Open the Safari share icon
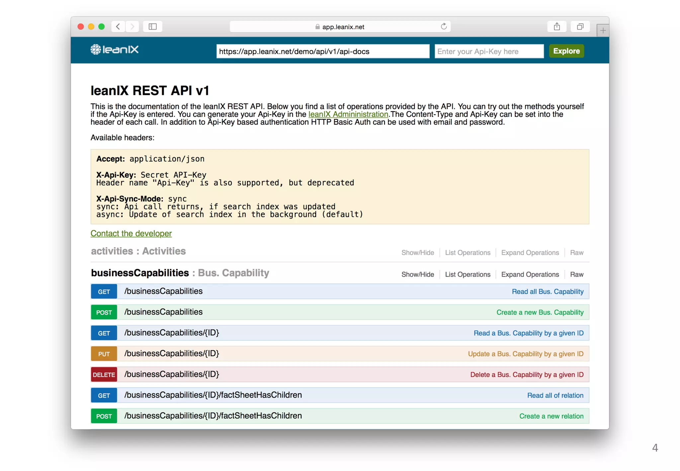The width and height of the screenshot is (680, 471). pos(557,27)
